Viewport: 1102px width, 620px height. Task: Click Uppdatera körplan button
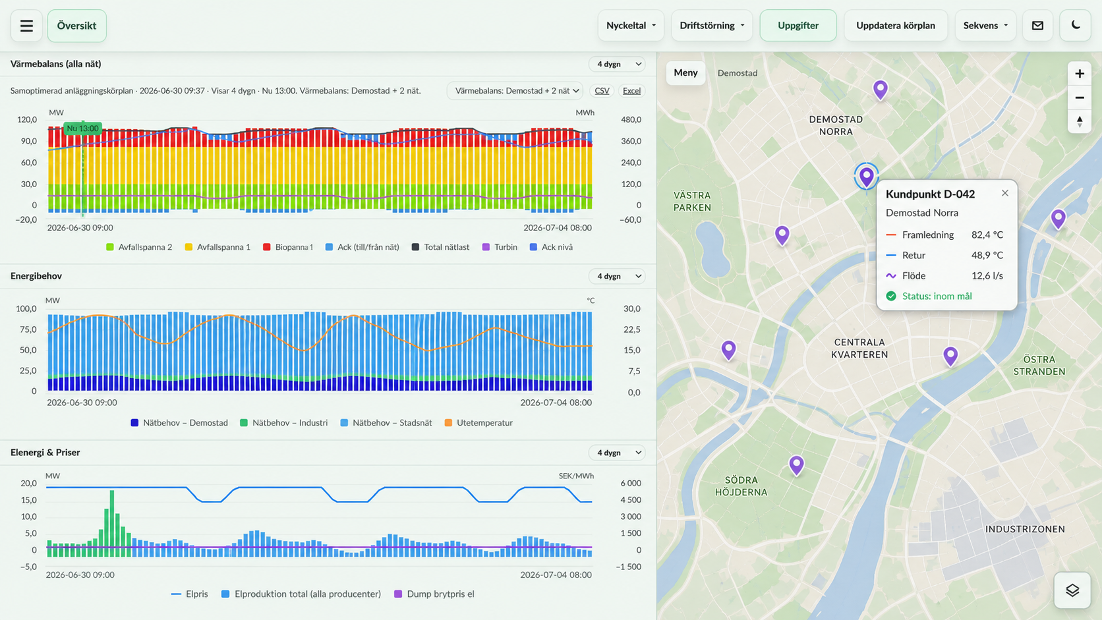(x=896, y=26)
